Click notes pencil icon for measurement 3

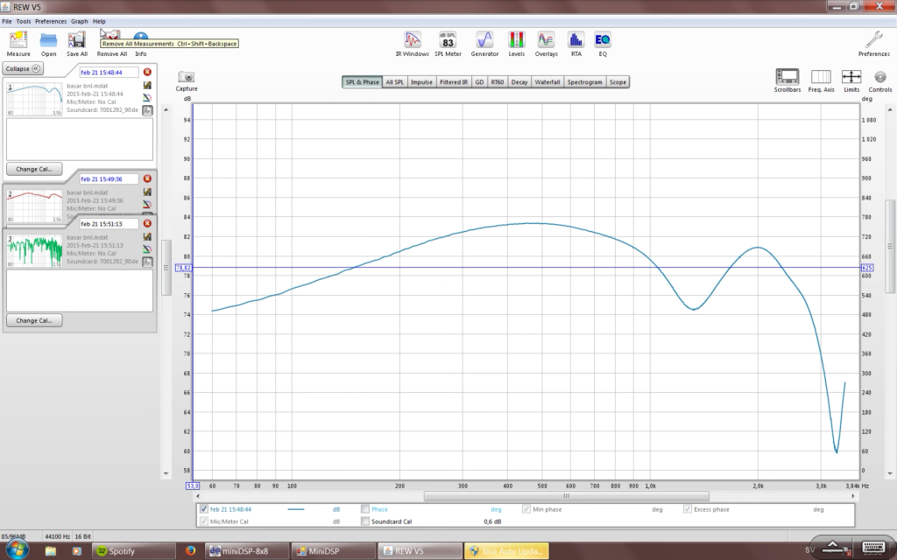click(x=147, y=236)
